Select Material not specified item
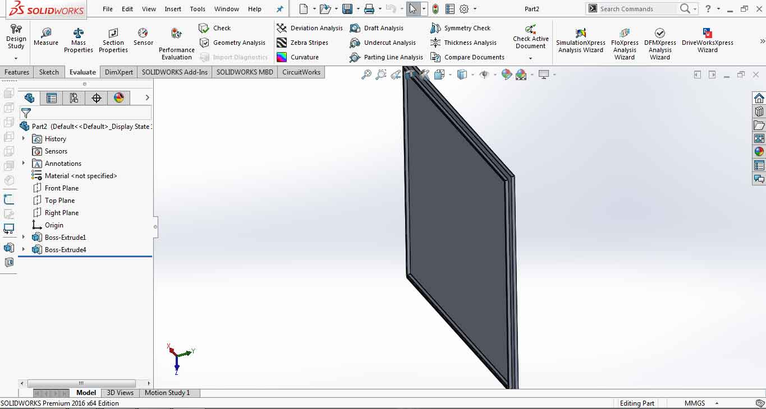The width and height of the screenshot is (766, 409). coord(75,176)
